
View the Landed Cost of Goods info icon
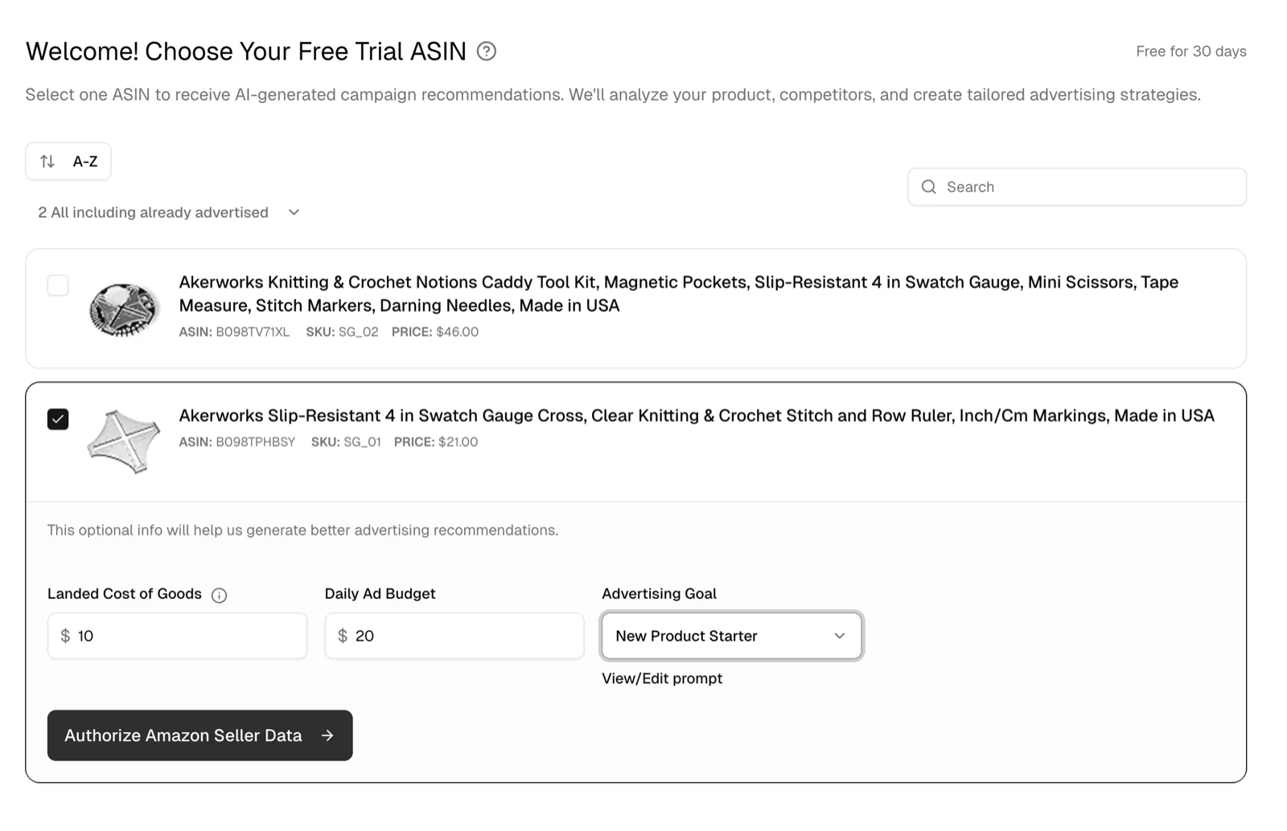coord(218,595)
